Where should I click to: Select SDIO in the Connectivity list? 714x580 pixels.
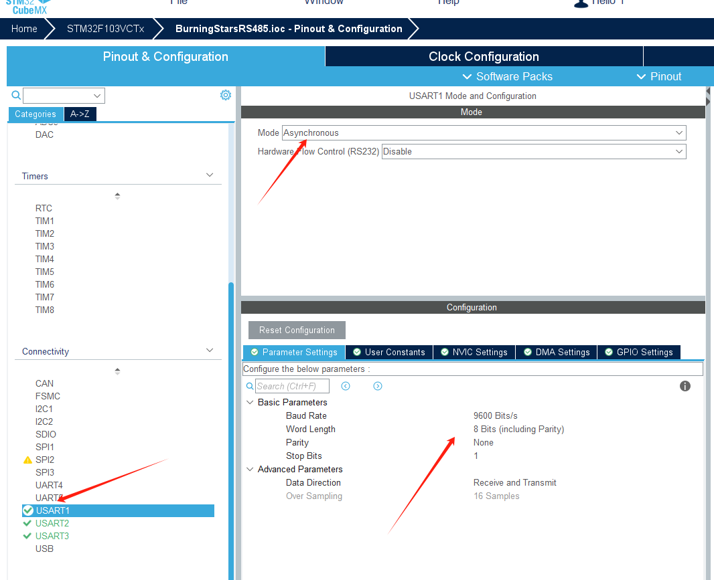[x=46, y=434]
